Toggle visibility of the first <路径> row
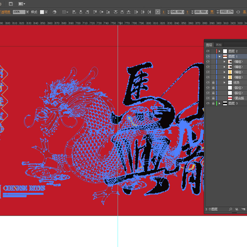The image size is (247, 247). tap(208, 88)
